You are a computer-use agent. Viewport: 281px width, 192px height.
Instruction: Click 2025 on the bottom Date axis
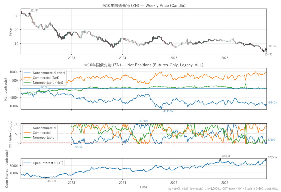coord(174,183)
